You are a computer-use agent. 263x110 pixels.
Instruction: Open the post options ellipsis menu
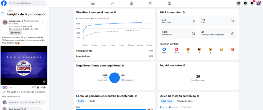coord(43,22)
